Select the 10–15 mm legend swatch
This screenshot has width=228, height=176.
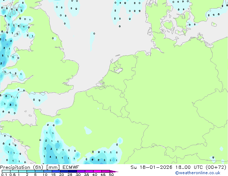pyautogui.click(x=48, y=171)
